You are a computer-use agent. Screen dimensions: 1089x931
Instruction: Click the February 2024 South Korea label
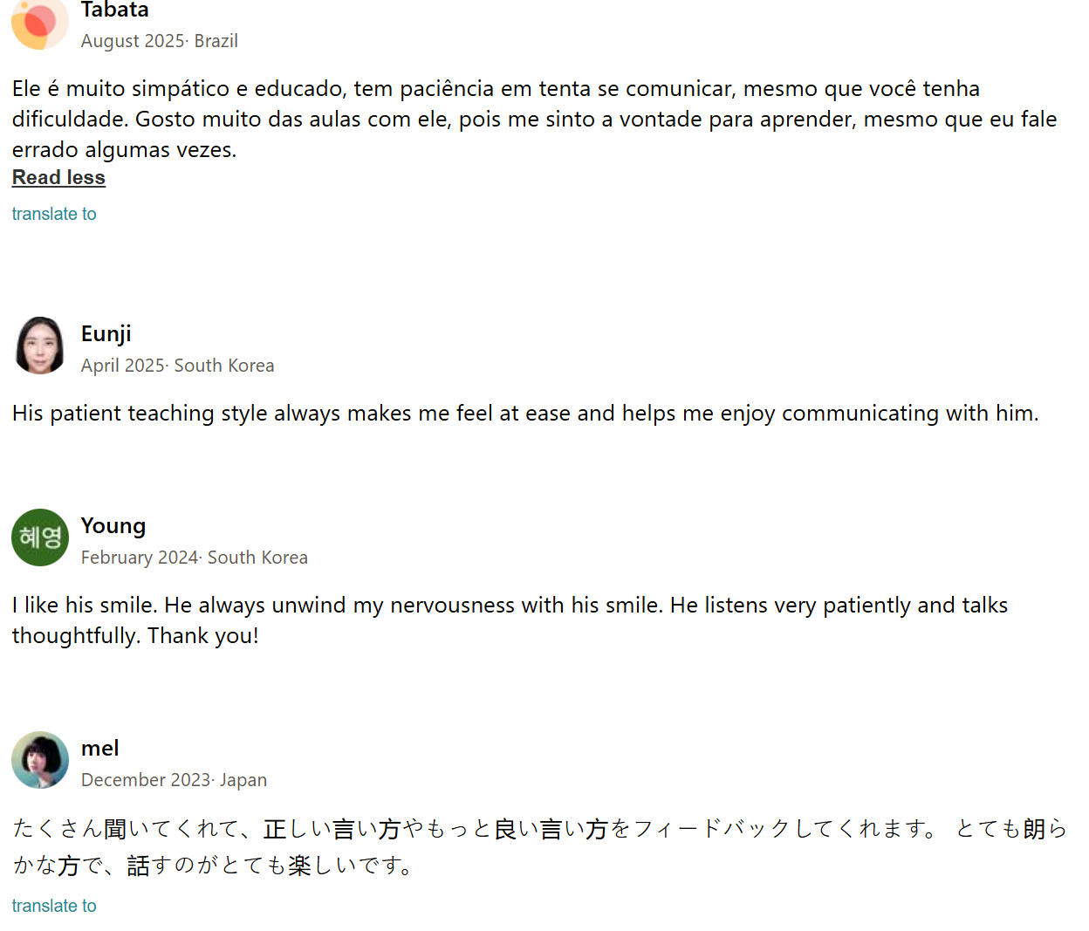click(x=194, y=558)
